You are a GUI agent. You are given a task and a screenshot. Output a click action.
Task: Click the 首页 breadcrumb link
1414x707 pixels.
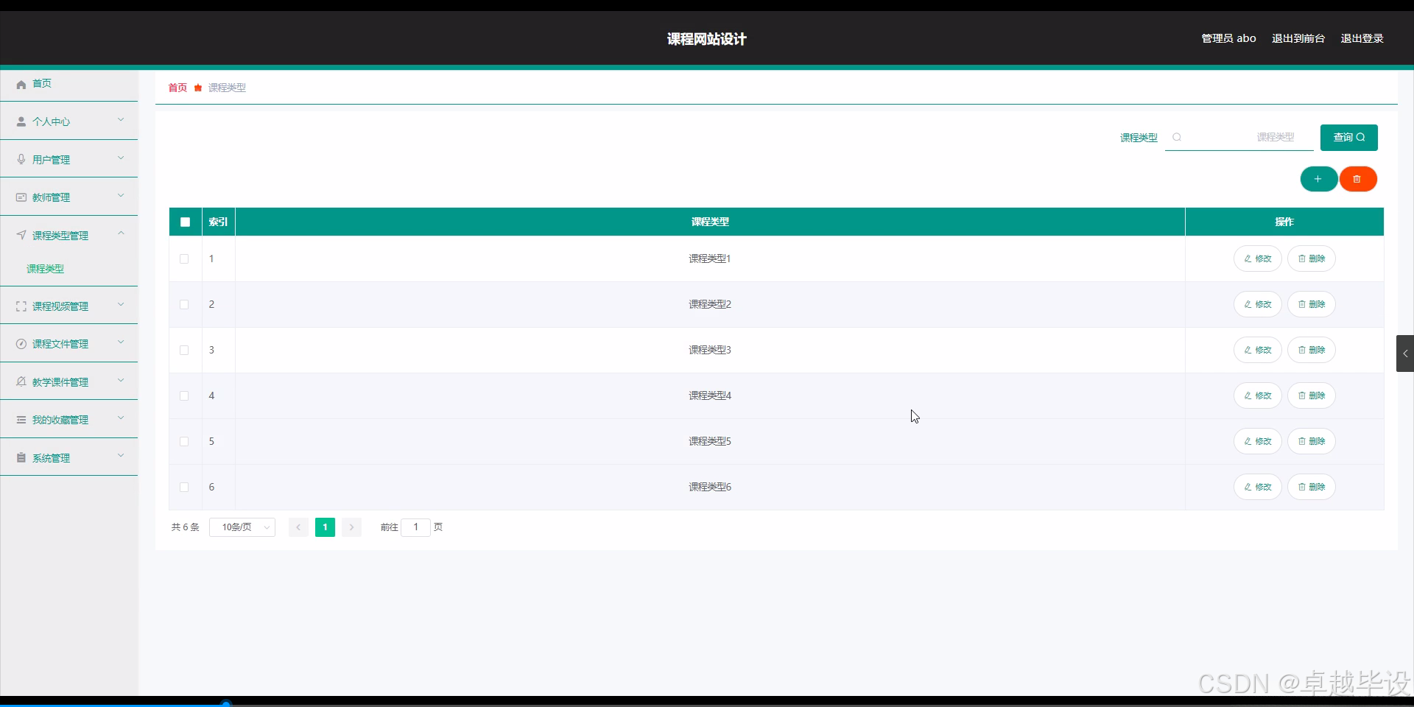pos(177,88)
